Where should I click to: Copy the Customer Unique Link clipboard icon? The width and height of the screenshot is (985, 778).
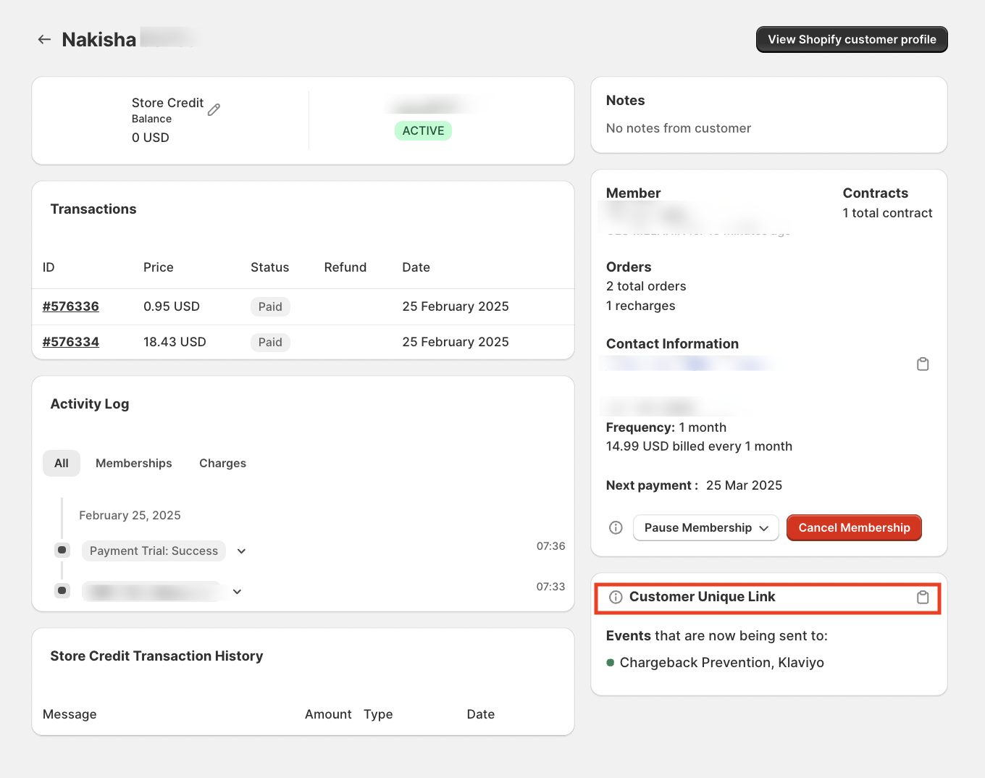923,597
